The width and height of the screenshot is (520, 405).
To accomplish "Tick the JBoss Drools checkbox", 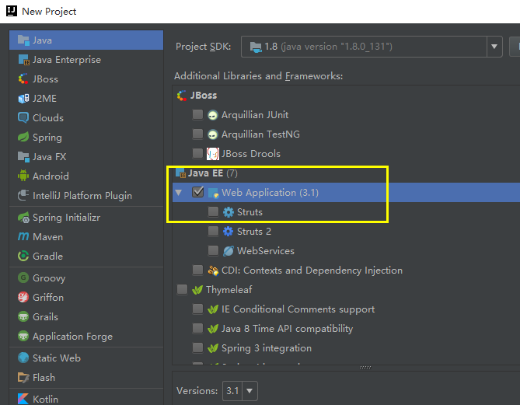I will pos(197,154).
